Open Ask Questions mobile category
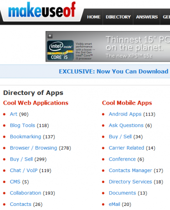This screenshot has height=210, width=170. click(126, 126)
